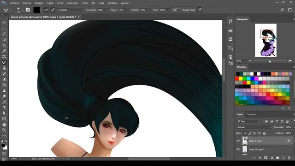Toggle lock all in Layers panel
Screen dimensions: 295x166
264,133
